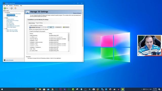This screenshot has height=91, width=162.
Task: Open Camera app icon in taskbar
Action: point(94,89)
